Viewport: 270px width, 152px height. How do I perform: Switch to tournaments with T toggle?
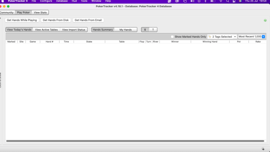pos(153,30)
